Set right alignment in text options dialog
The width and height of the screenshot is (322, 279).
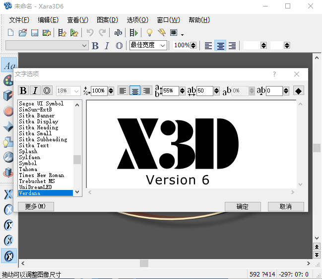point(147,91)
